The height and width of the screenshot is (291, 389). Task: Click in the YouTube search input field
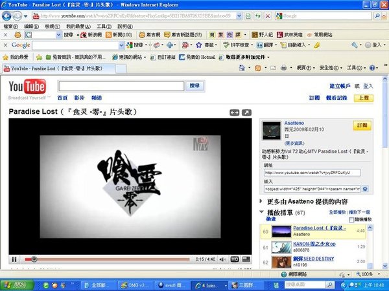pos(122,87)
